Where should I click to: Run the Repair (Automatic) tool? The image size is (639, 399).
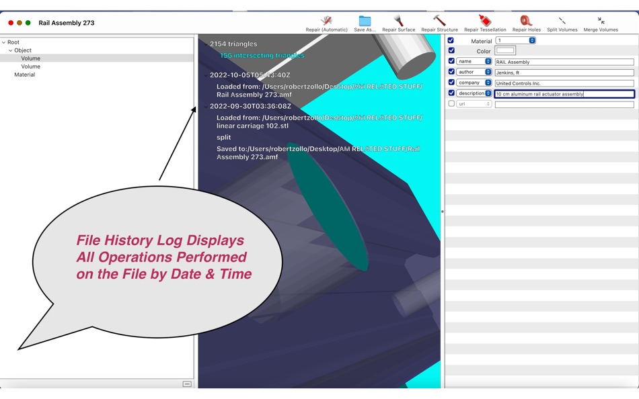coord(326,24)
